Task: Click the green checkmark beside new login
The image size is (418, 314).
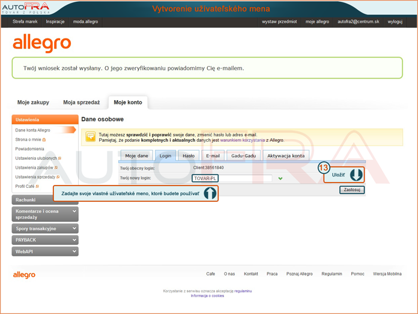Action: pos(280,178)
